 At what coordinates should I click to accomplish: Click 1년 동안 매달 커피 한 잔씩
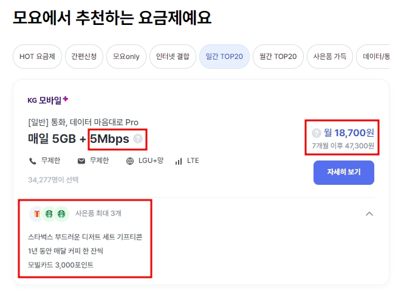[66, 251]
